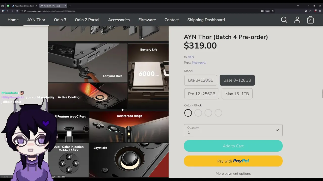Choose the Max 16+1TB model option
Screen dimensions: 323x181
click(x=237, y=94)
